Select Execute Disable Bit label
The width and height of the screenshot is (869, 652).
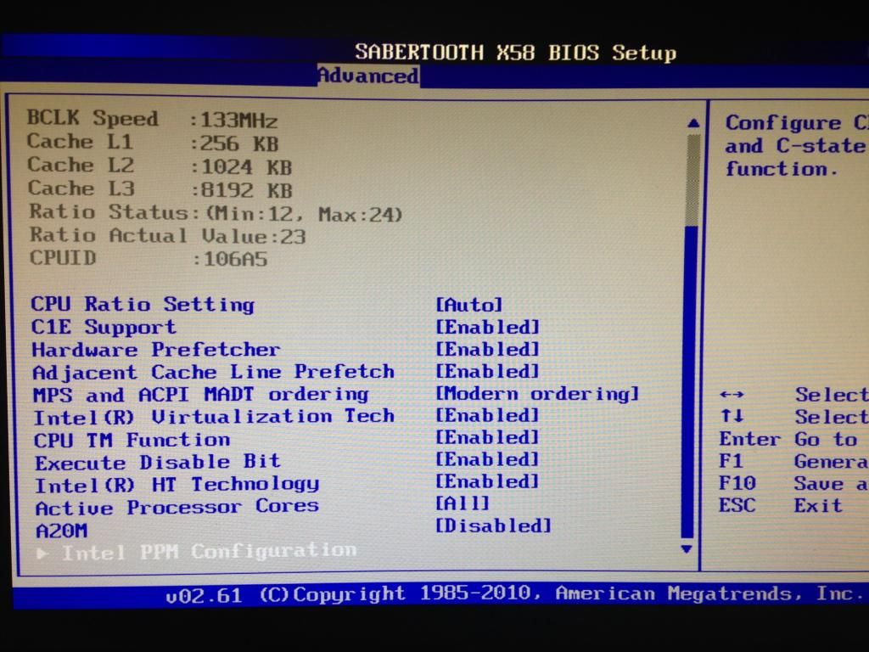[x=158, y=463]
